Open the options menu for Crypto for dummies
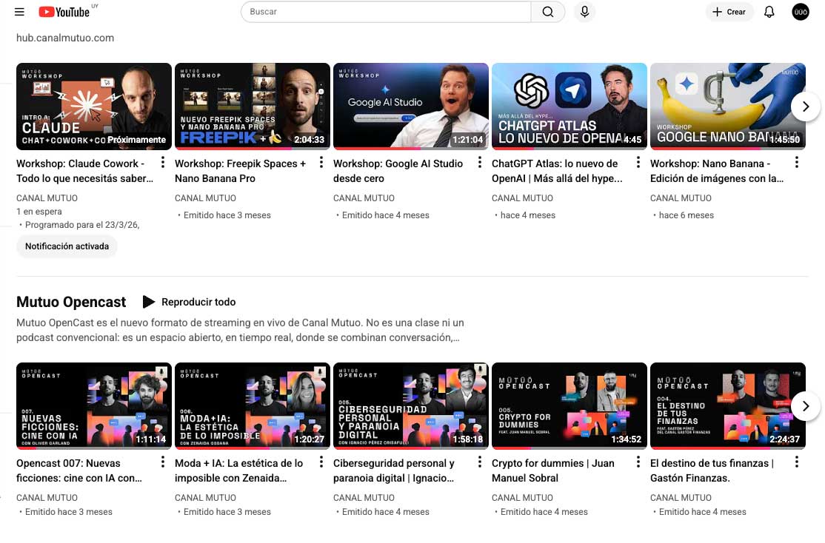 pyautogui.click(x=638, y=462)
